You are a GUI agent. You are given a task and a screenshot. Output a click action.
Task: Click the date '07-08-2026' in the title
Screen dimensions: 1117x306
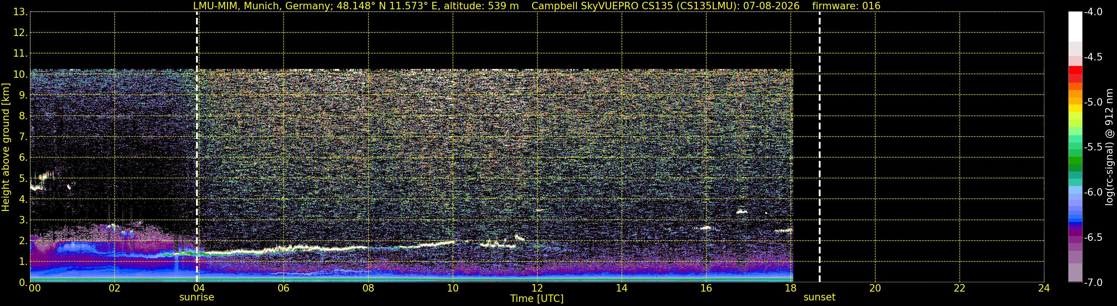click(x=771, y=6)
